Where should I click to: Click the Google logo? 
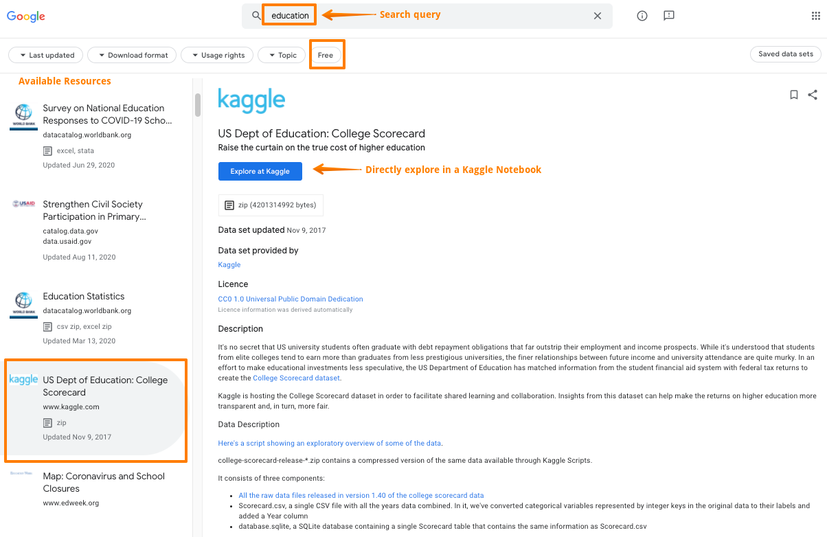pyautogui.click(x=26, y=16)
